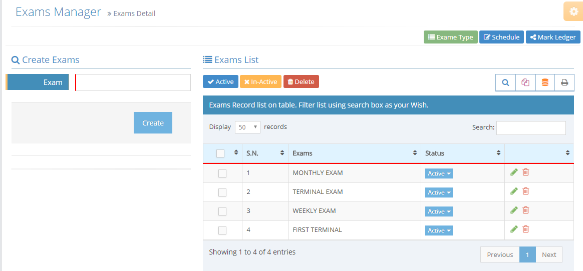Tick the WEEKLY EXAM row checkbox
Screen dimensions: 583x271
click(x=222, y=211)
